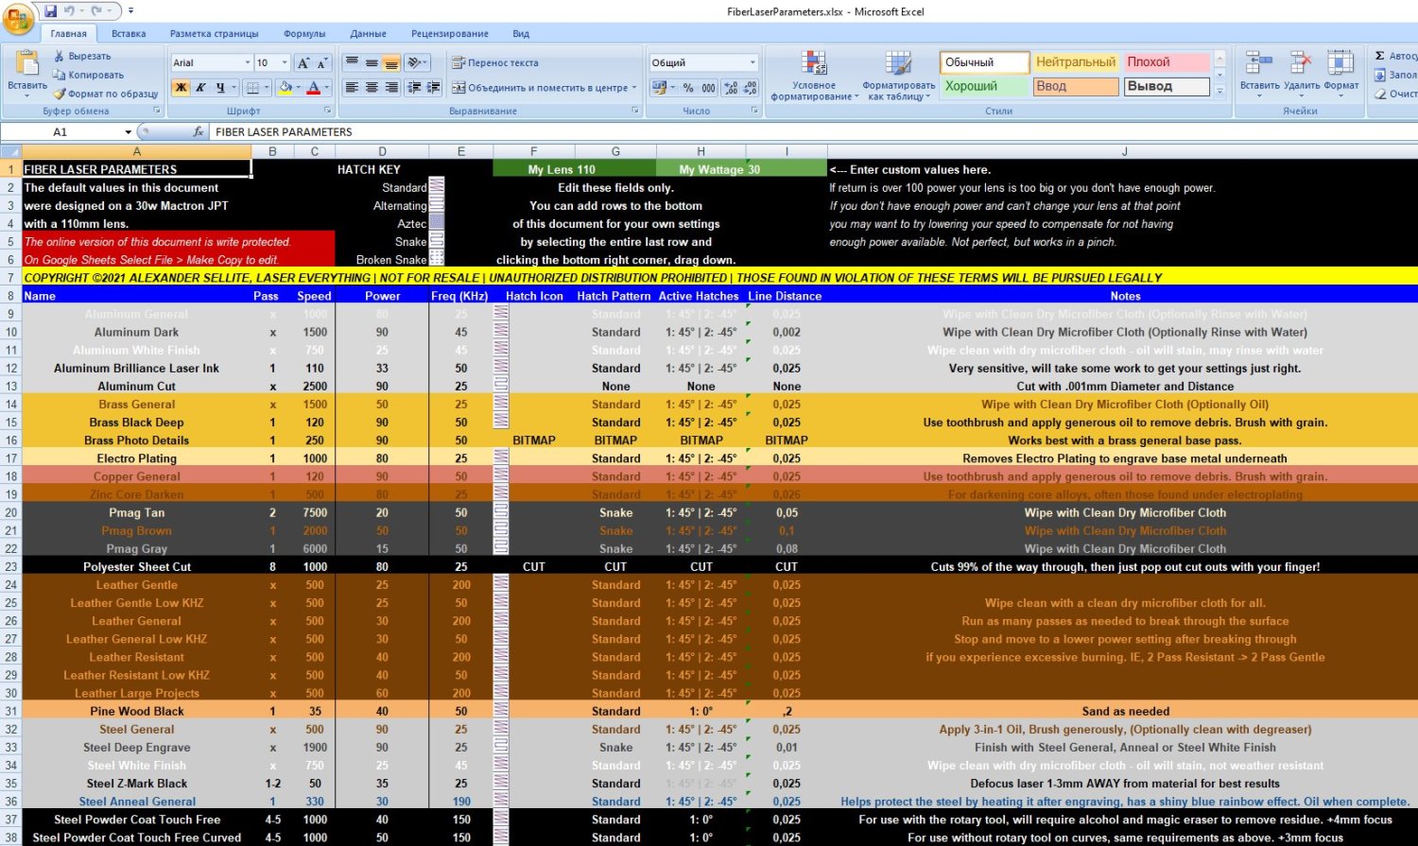The width and height of the screenshot is (1418, 846).
Task: Click the percent style icon
Action: pos(688,88)
